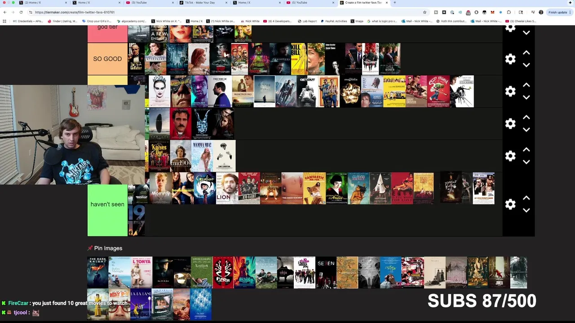Select the Fantastic Mr. Fox poster

314,188
